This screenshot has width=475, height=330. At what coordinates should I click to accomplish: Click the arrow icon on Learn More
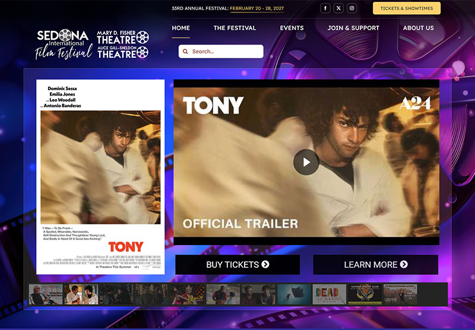404,264
